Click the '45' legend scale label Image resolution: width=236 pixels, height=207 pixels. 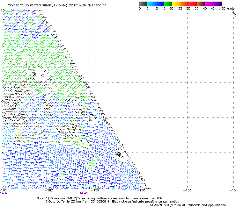click(x=213, y=9)
